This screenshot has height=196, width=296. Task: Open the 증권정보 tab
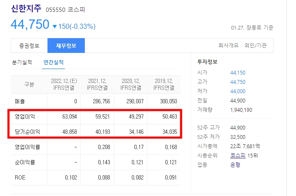(29, 46)
